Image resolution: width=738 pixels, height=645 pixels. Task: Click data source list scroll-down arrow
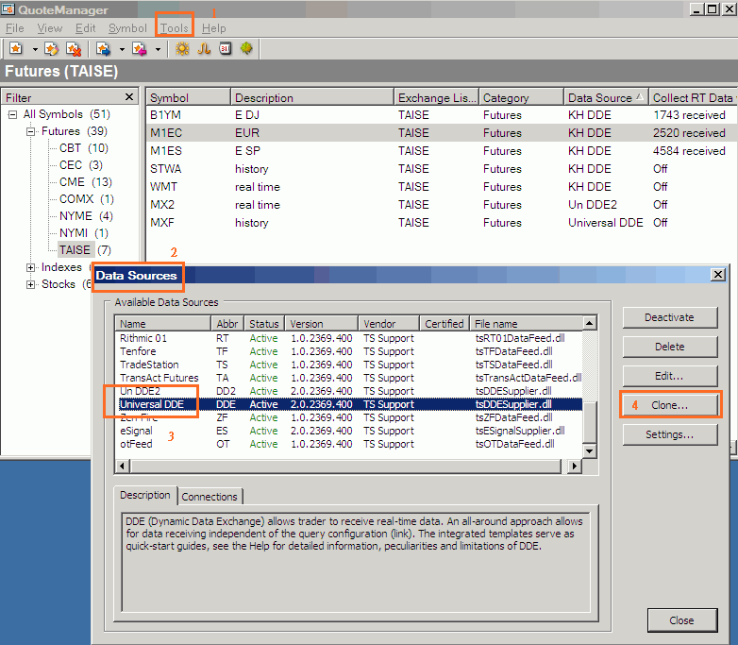(590, 450)
